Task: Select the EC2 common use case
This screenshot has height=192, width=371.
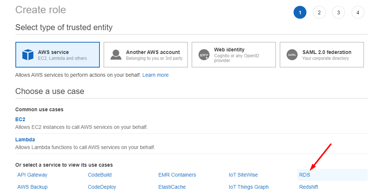Action: [x=20, y=119]
